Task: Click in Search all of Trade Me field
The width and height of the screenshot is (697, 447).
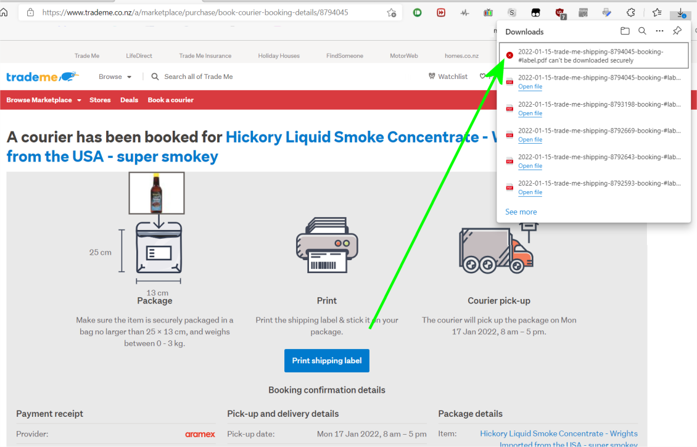Action: coord(198,76)
